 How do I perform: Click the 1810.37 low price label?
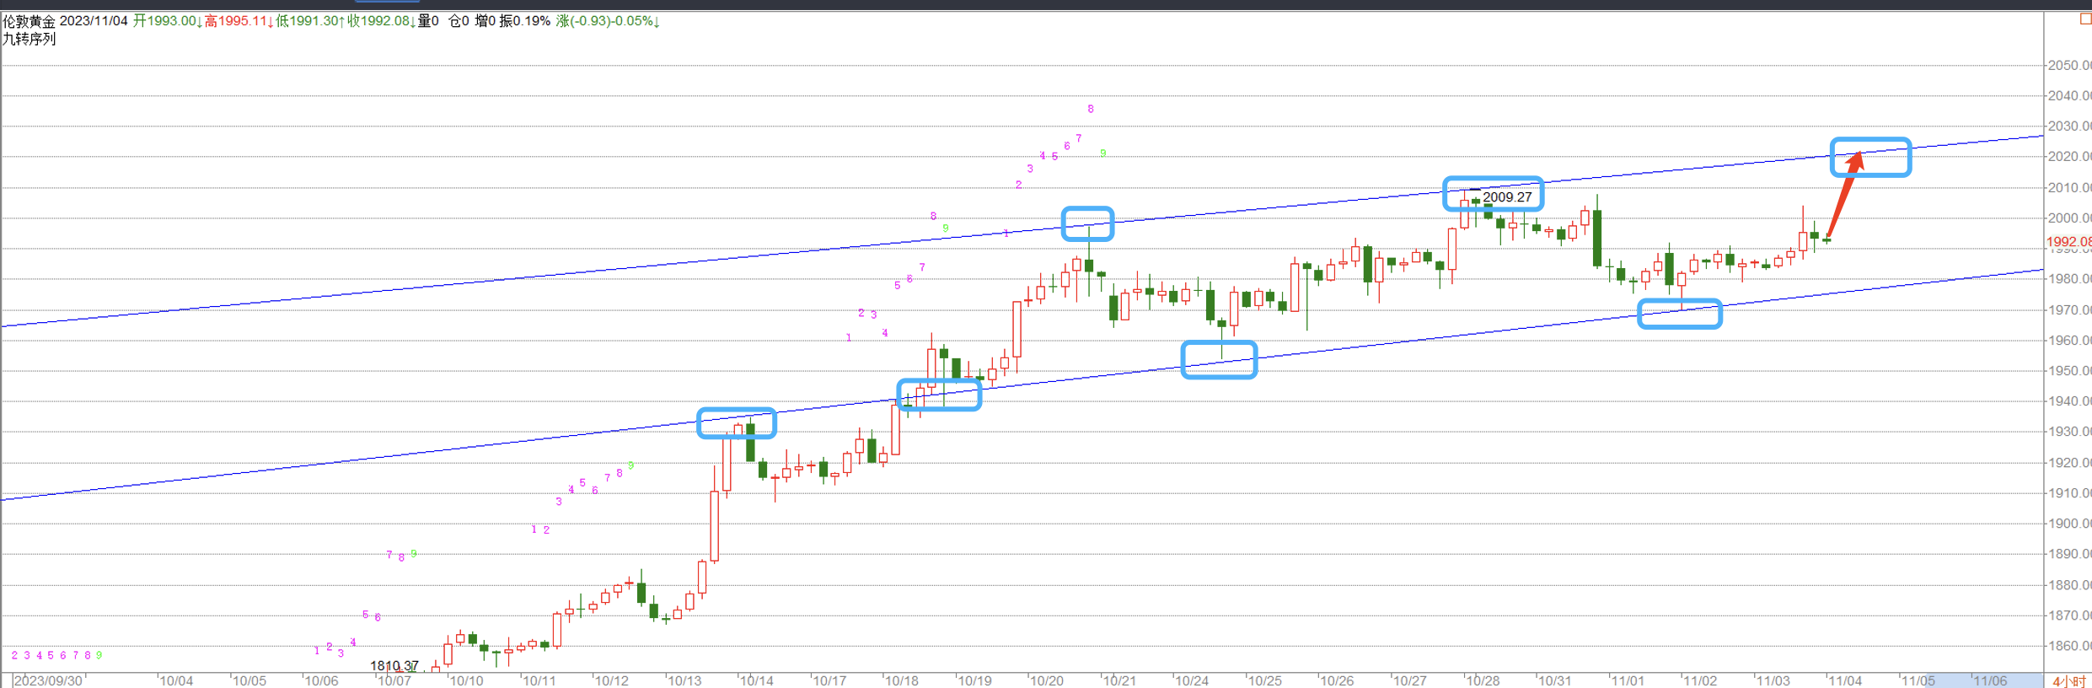tap(394, 666)
